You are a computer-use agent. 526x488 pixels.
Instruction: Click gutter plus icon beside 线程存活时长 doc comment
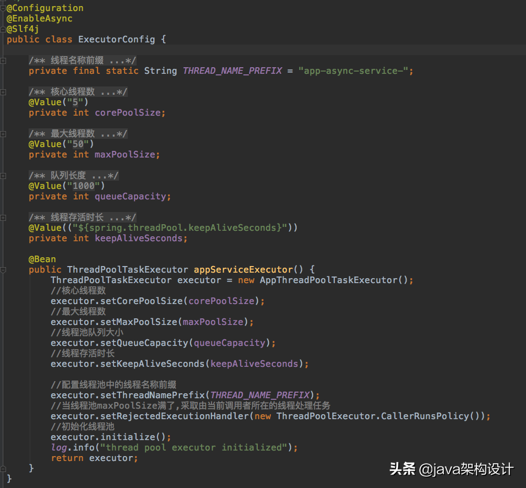pyautogui.click(x=3, y=218)
